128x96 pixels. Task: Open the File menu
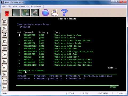click(x=4, y=6)
